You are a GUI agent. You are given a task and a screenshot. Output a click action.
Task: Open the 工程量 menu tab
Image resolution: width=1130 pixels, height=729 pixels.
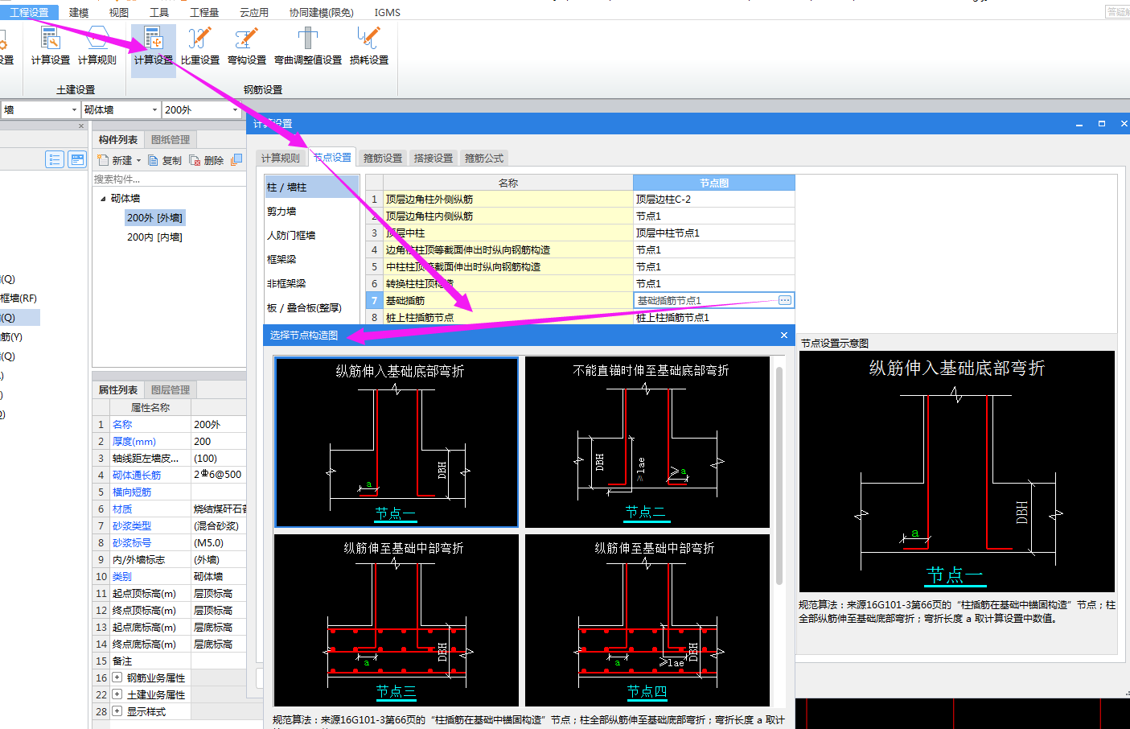[204, 12]
